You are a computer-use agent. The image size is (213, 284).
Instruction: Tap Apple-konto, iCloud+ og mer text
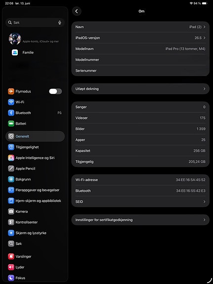click(x=41, y=41)
